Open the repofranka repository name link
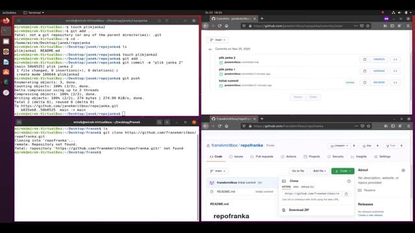Viewport: 415px width, 233px height. click(x=252, y=145)
